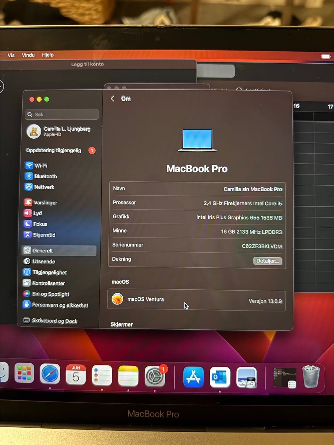Image resolution: width=334 pixels, height=445 pixels.
Task: Open Varslinger settings in sidebar
Action: click(x=41, y=202)
